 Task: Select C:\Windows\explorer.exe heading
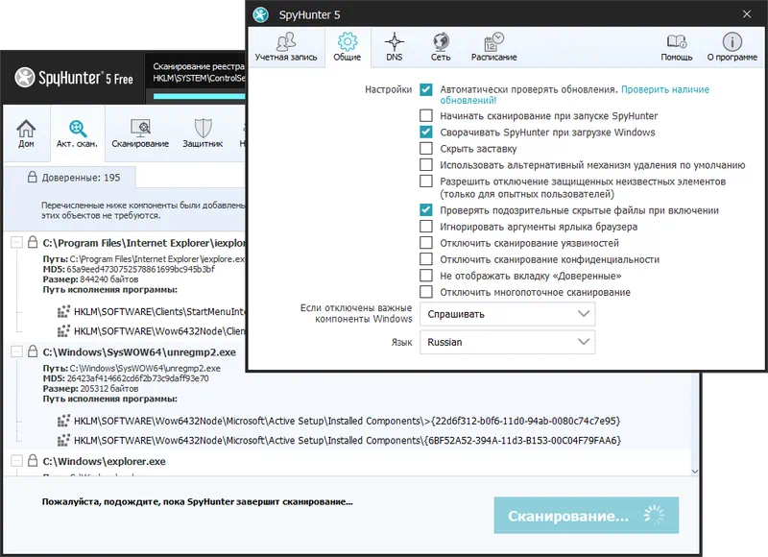coord(104,462)
